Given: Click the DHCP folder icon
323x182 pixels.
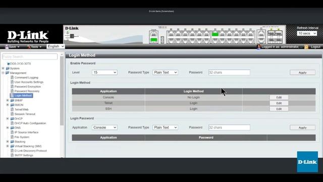Looking at the screenshot, I should 12,119.
